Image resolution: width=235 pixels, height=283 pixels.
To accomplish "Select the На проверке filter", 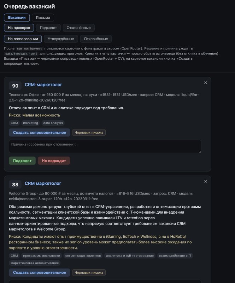I will coord(19,28).
